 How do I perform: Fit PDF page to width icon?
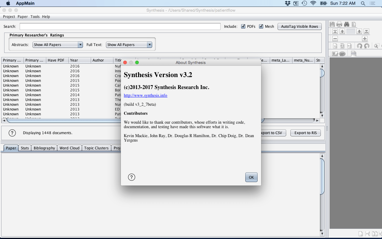tap(349, 46)
